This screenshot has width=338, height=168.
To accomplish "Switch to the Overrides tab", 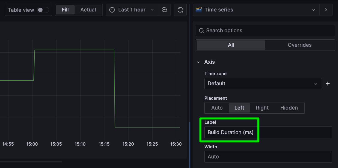I will point(299,45).
